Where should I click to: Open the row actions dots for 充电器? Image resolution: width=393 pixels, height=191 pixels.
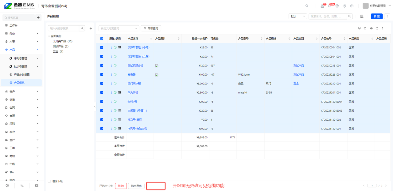(111, 74)
